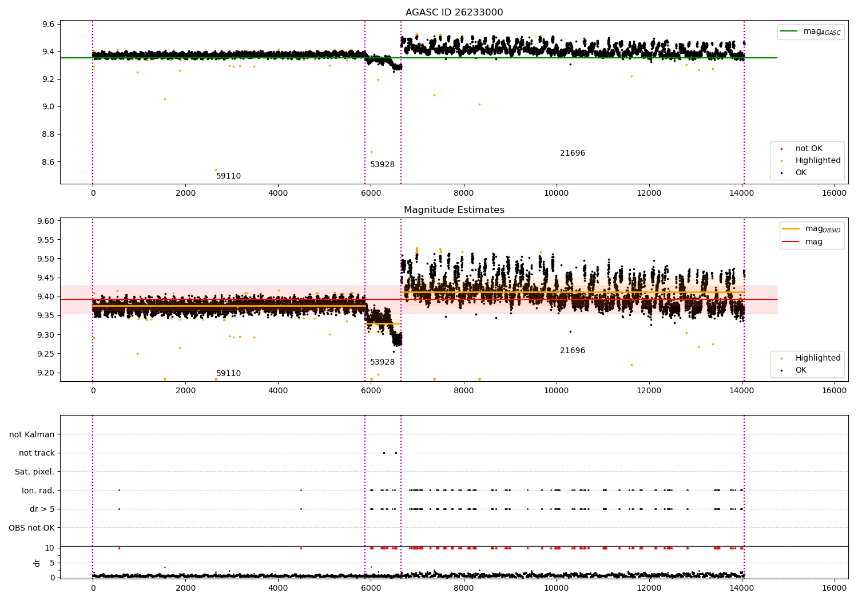Click the 9.6 y-tick in the top plot

pyautogui.click(x=48, y=24)
